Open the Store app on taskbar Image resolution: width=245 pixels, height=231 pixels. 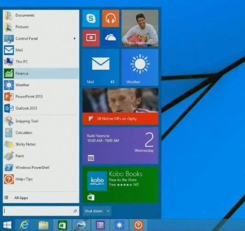tap(62, 225)
